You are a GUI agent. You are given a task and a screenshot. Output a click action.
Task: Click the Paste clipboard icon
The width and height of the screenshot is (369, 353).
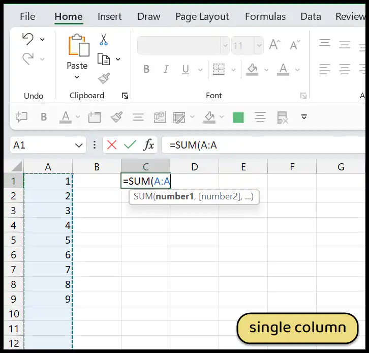[79, 45]
